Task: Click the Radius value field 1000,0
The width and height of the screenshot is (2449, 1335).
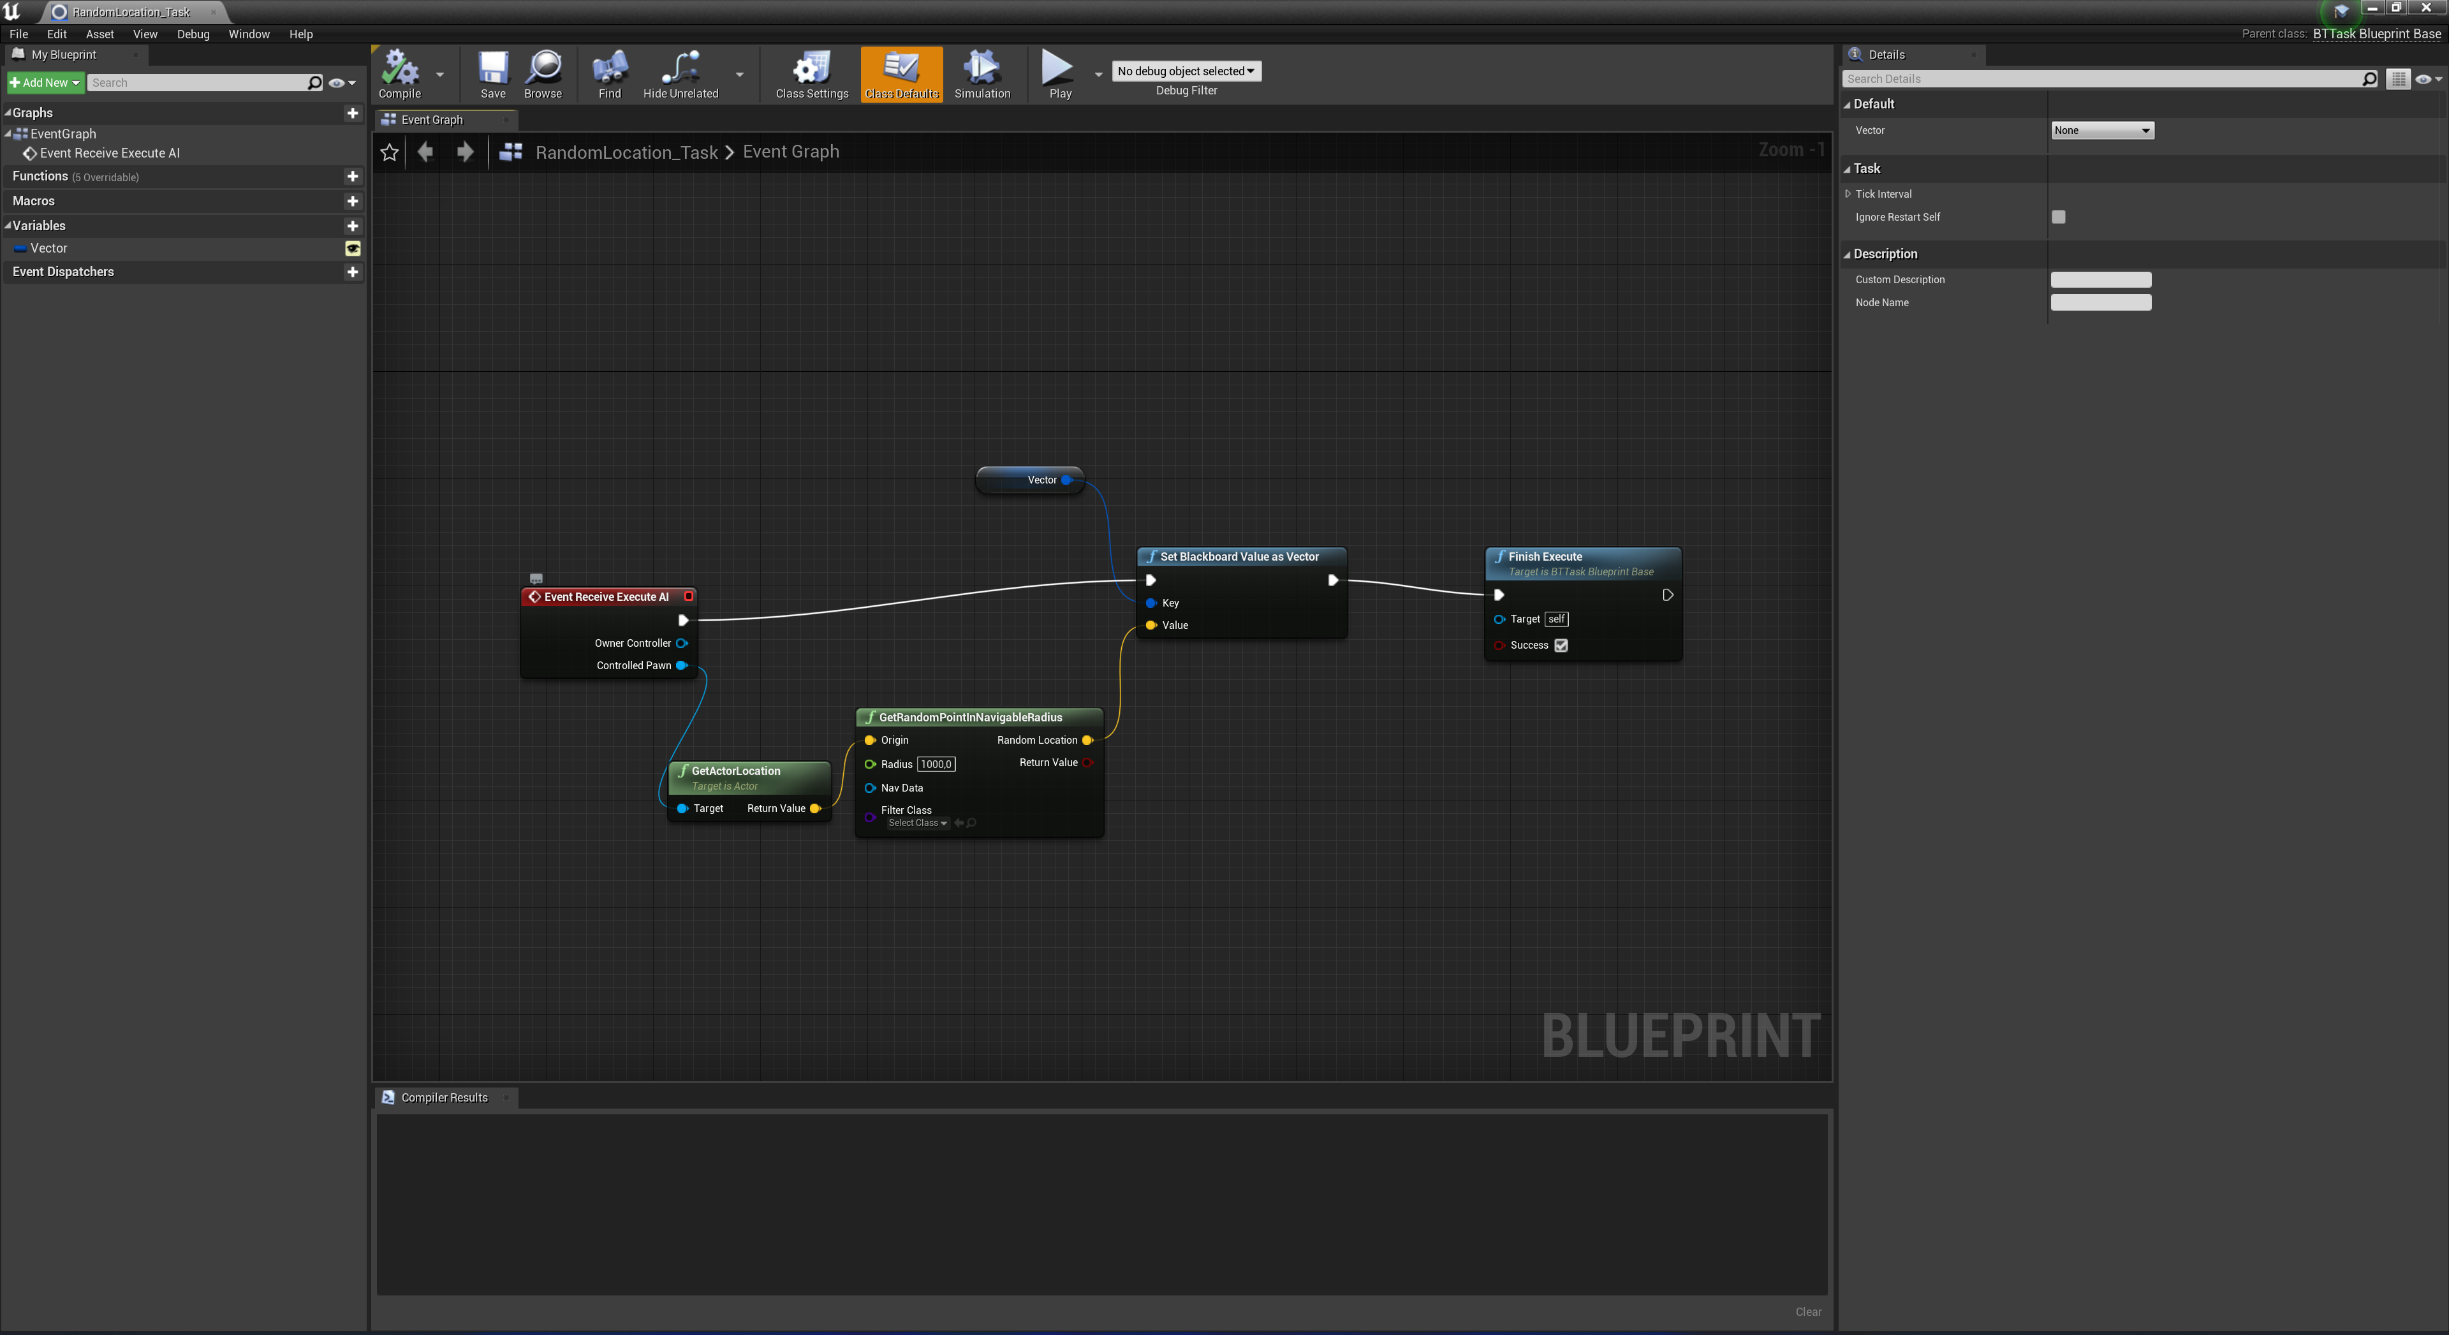Action: tap(936, 765)
